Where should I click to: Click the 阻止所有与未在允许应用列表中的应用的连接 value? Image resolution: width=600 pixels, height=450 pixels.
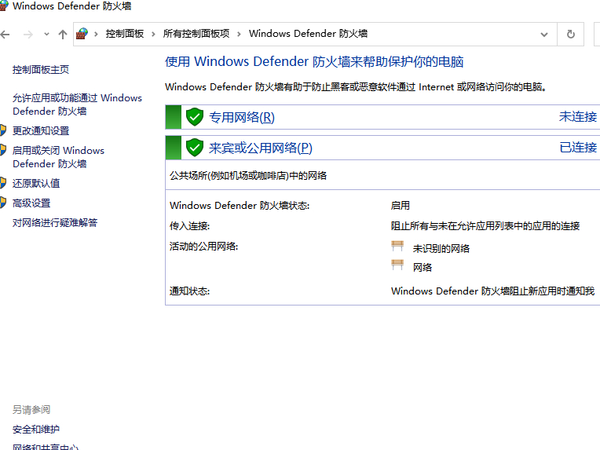[485, 226]
